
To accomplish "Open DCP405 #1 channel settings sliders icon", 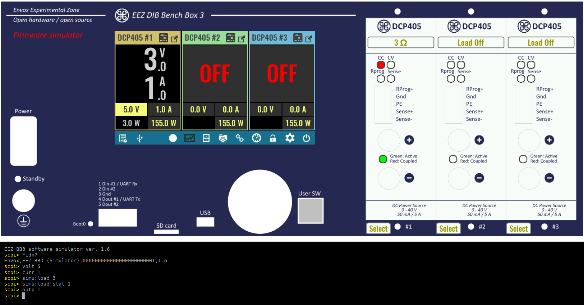I will click(163, 38).
